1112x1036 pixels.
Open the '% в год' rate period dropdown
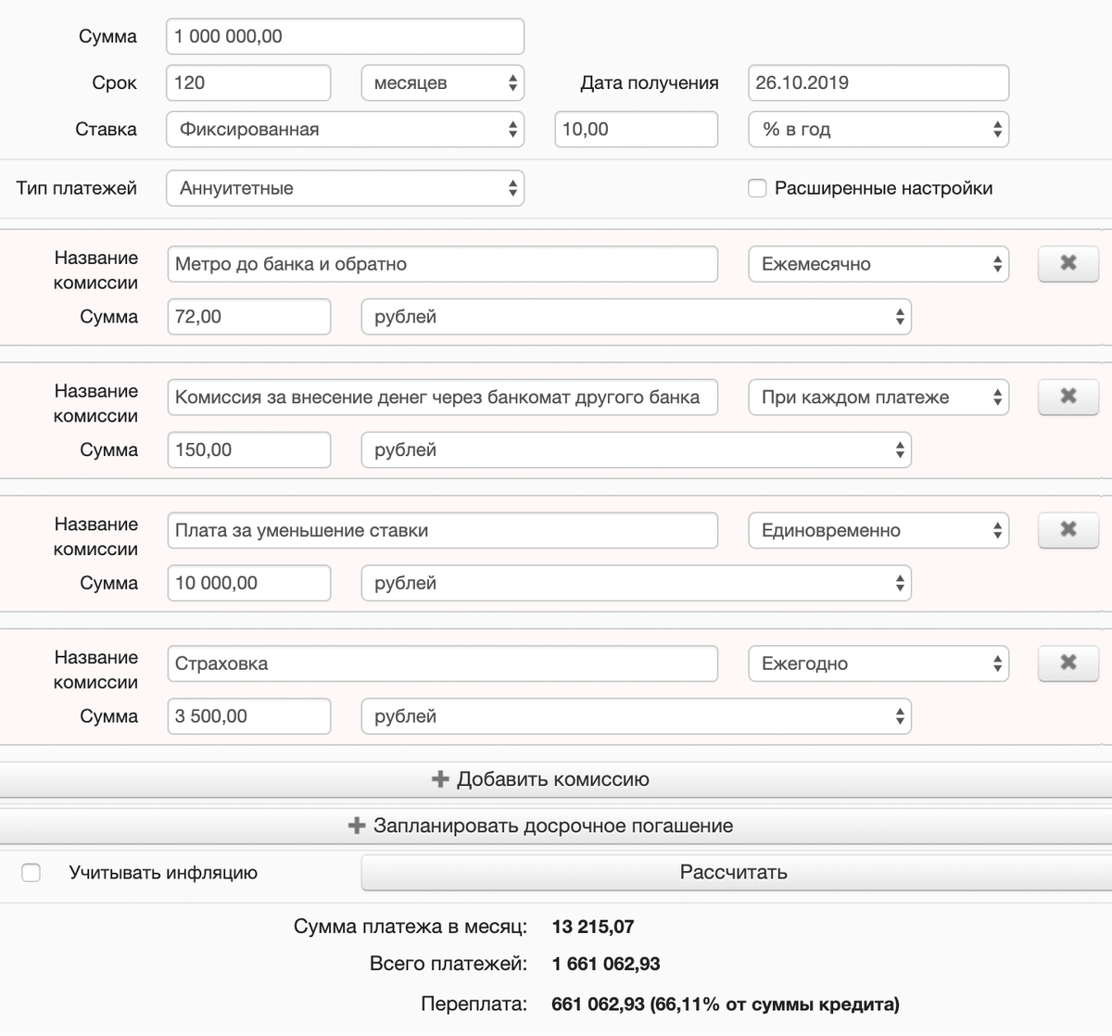point(878,129)
